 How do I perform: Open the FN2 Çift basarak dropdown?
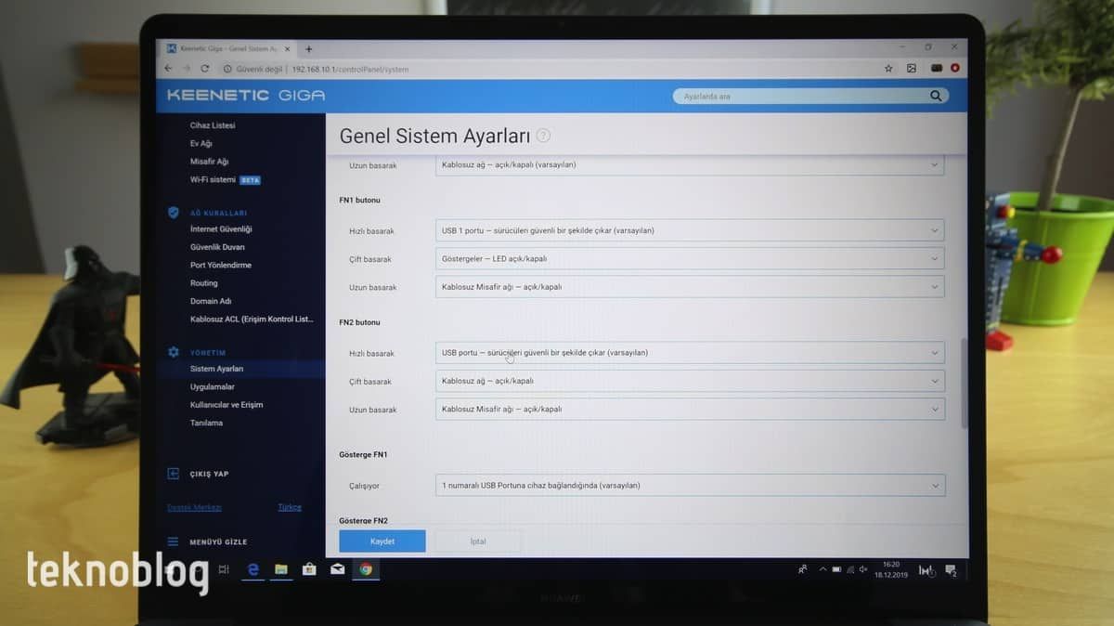(689, 381)
